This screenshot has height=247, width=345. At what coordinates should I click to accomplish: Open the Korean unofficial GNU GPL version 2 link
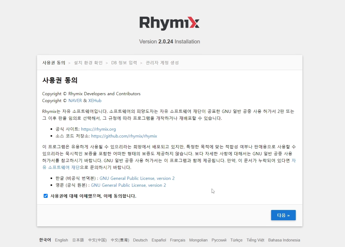(x=137, y=178)
